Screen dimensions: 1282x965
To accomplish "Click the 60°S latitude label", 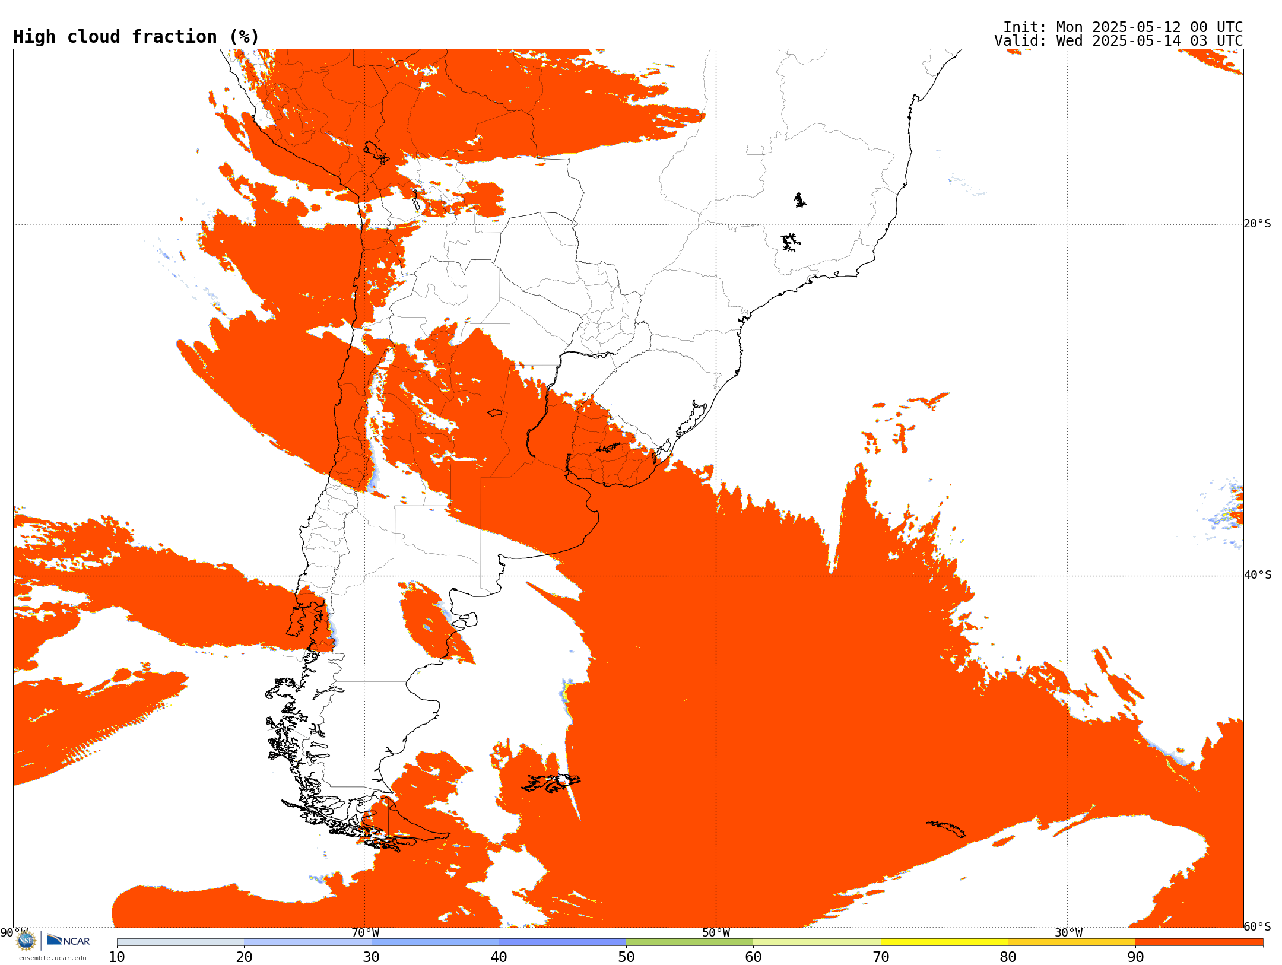I will [x=1258, y=926].
